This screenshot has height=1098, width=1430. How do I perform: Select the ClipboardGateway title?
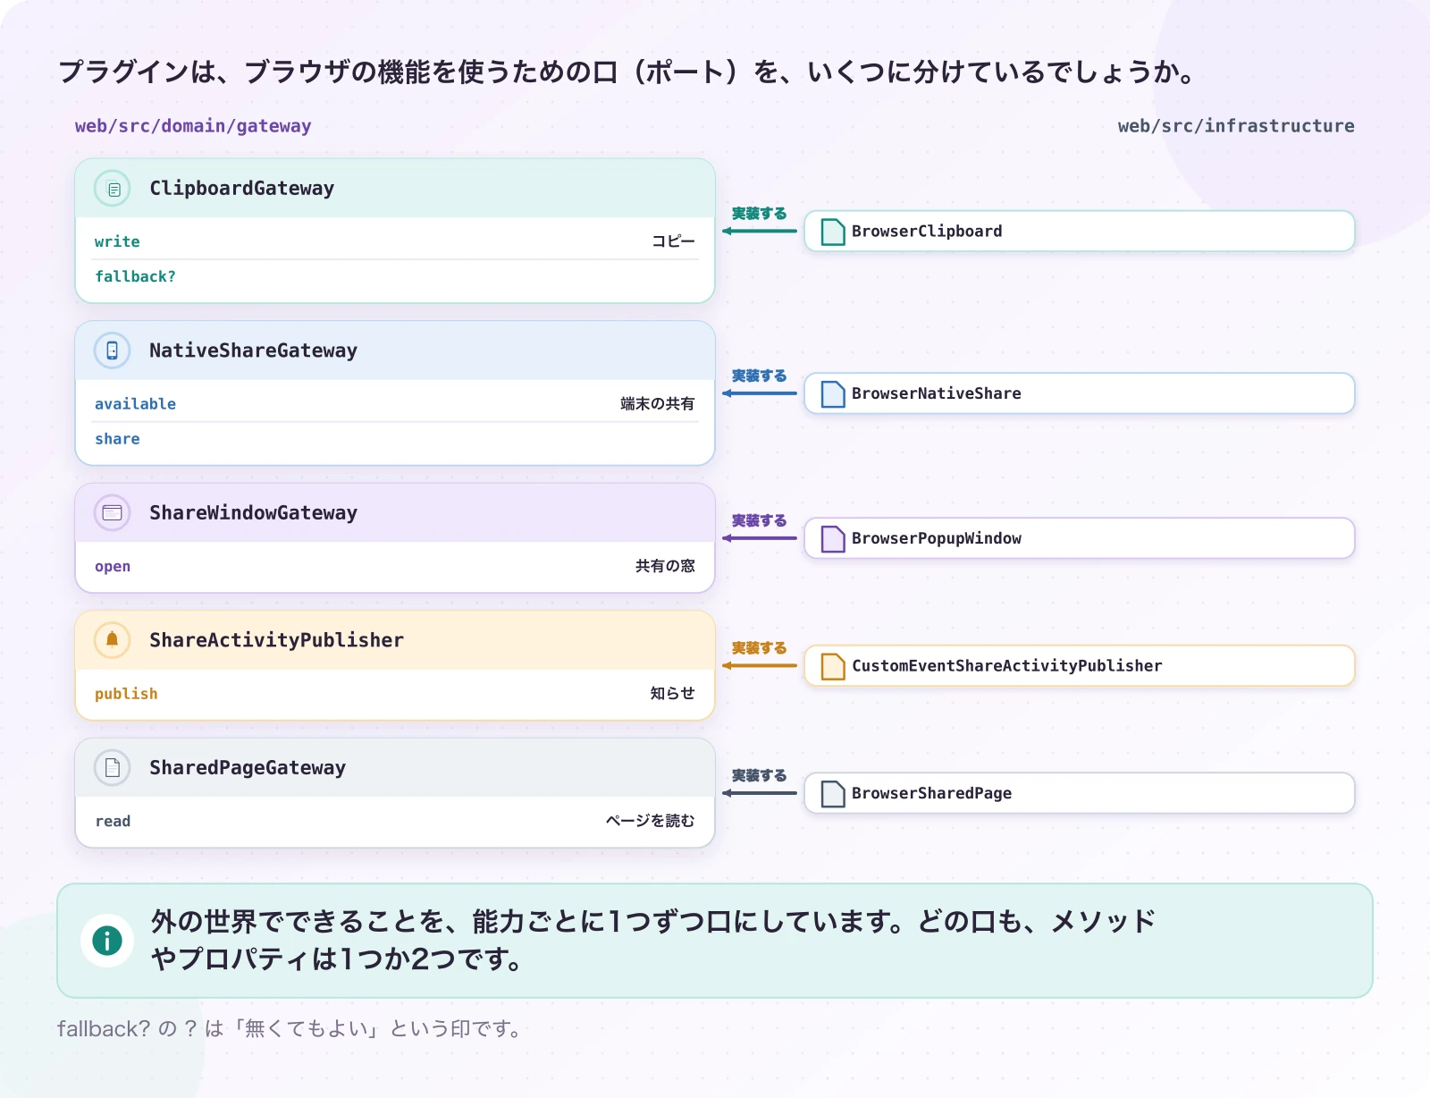241,189
